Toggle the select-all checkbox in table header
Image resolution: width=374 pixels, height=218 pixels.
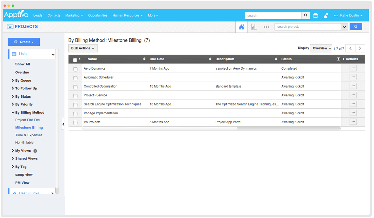pos(75,60)
